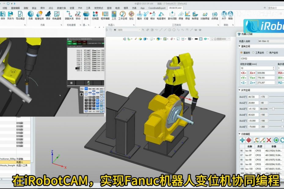Adjust the Axis6 joint slider
Screen dimensions: 284x189
coord(282,127)
